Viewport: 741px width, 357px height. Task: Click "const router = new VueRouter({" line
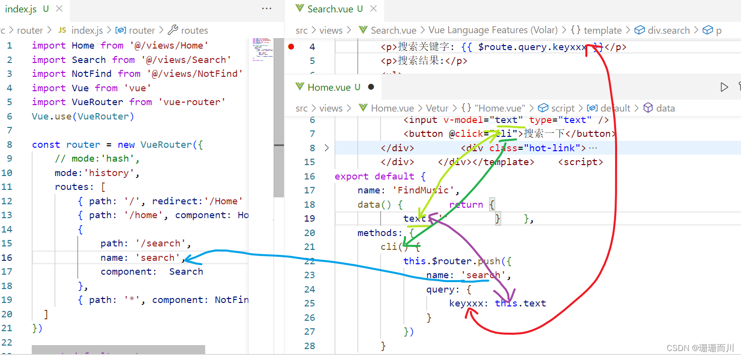pos(117,144)
